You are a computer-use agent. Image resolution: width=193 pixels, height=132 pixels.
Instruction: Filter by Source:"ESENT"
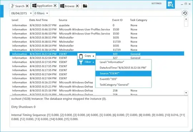tap(123, 73)
